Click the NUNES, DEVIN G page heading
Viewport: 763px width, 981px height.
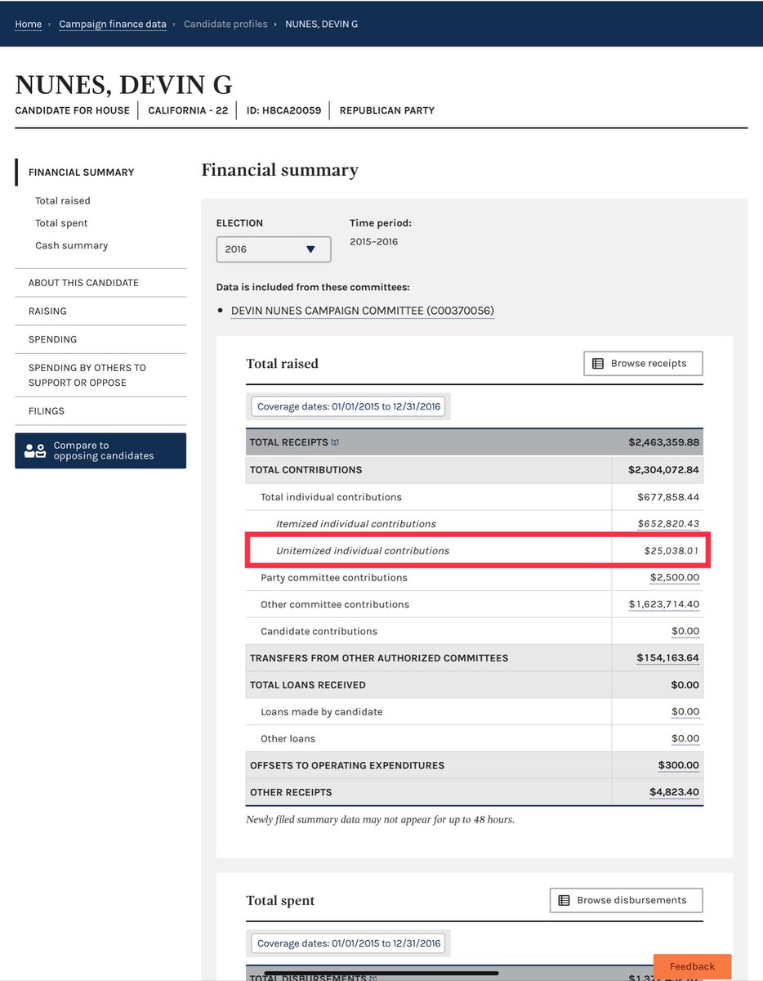click(124, 84)
